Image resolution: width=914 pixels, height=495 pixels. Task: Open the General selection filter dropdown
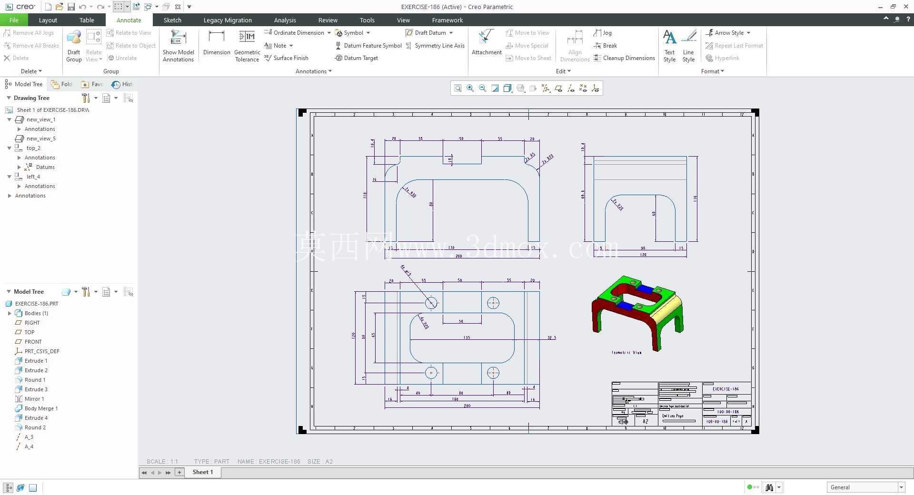[901, 487]
